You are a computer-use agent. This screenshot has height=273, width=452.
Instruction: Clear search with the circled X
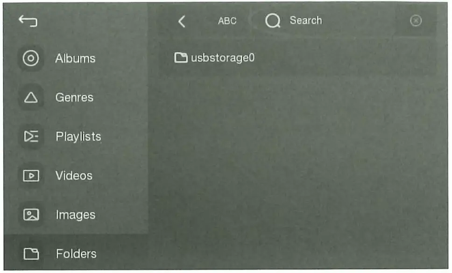416,21
